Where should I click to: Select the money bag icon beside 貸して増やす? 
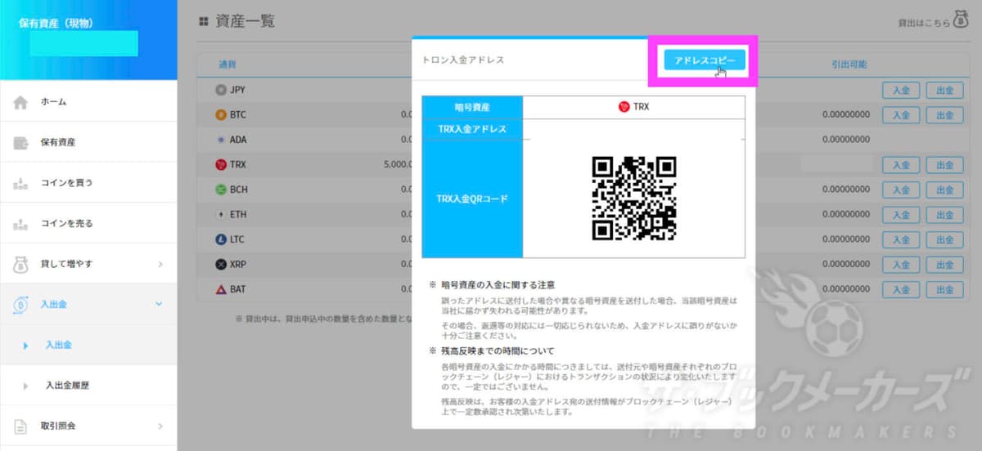click(21, 264)
